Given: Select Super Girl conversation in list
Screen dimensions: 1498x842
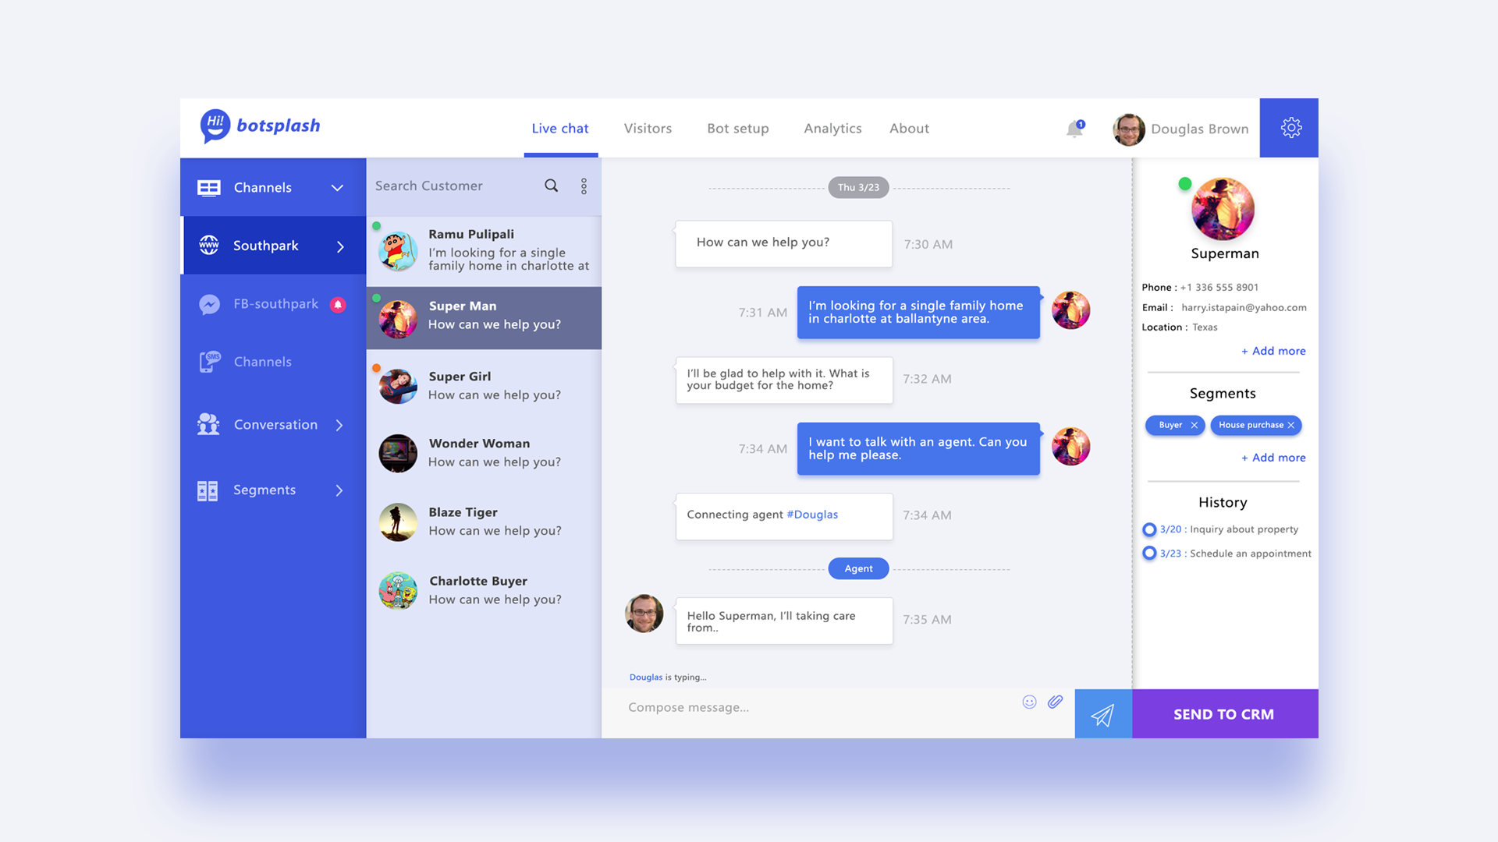Looking at the screenshot, I should (x=484, y=384).
